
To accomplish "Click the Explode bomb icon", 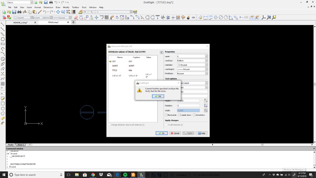I will click(188, 17).
